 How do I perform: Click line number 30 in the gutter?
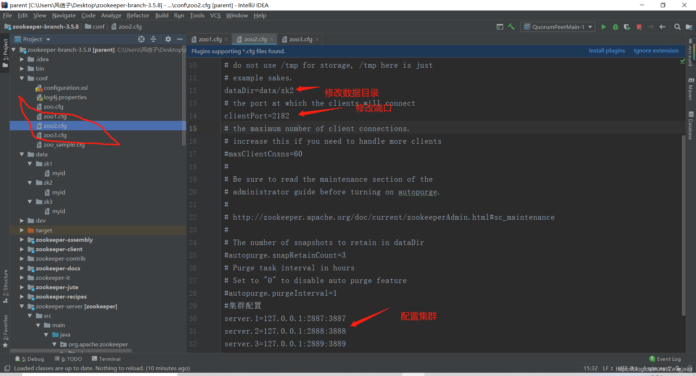coord(193,318)
